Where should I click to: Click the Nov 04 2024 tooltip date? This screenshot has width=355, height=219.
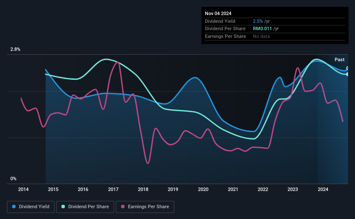click(x=218, y=13)
